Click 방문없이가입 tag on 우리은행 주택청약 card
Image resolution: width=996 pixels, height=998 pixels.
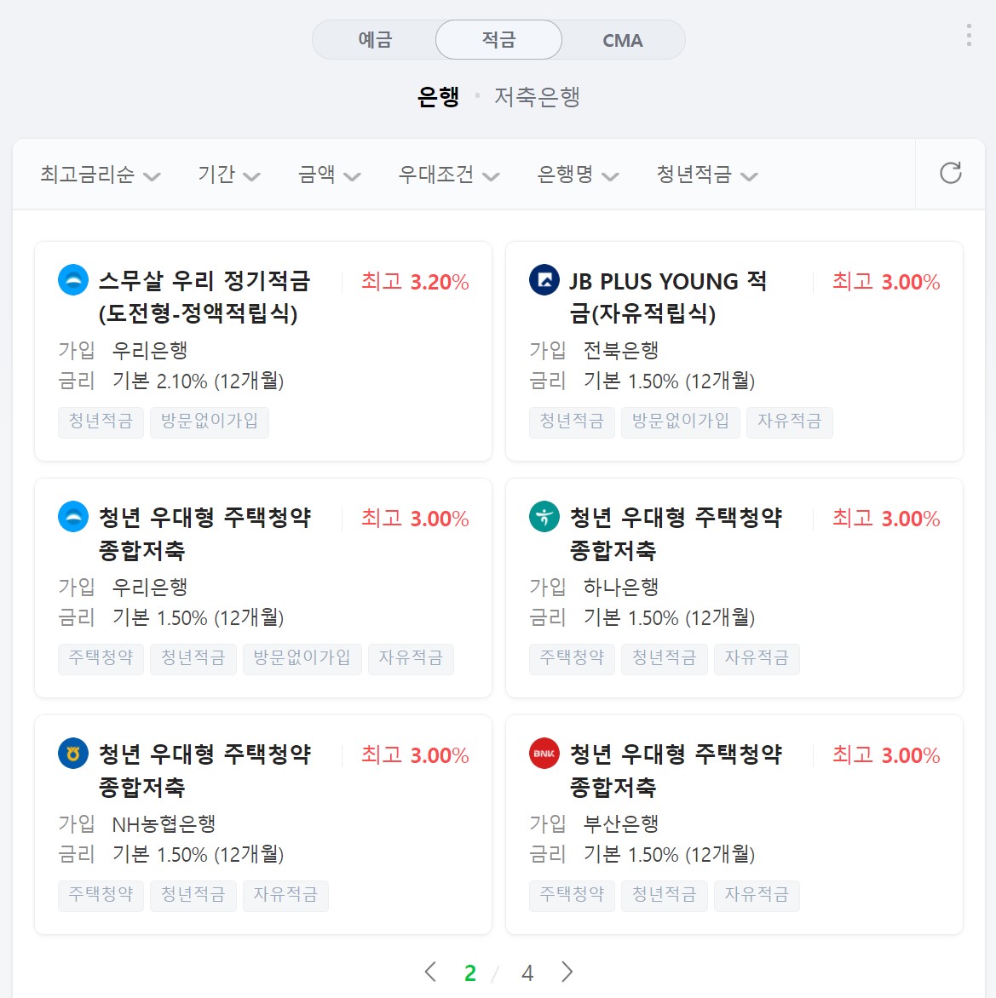tap(302, 658)
